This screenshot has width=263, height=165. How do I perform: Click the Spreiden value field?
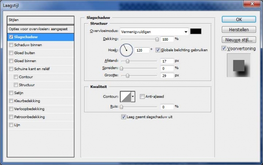click(x=167, y=68)
